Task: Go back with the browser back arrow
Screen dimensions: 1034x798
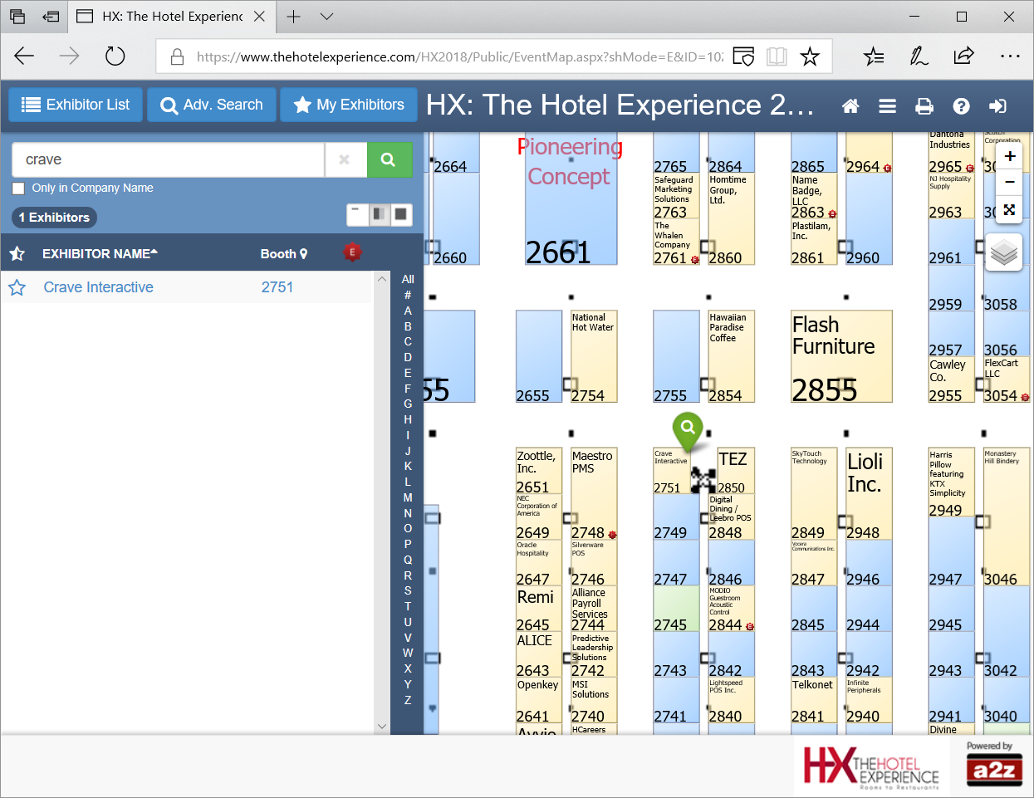Action: tap(24, 56)
